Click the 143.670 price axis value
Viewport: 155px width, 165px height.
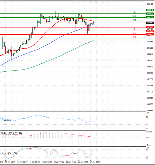click(x=150, y=67)
